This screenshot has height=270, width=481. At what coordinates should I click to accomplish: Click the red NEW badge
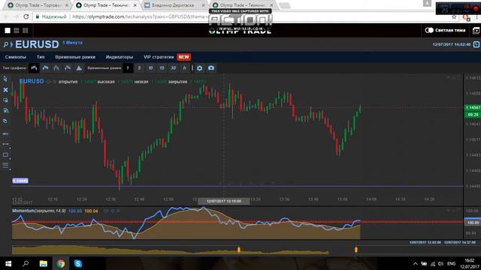point(183,57)
